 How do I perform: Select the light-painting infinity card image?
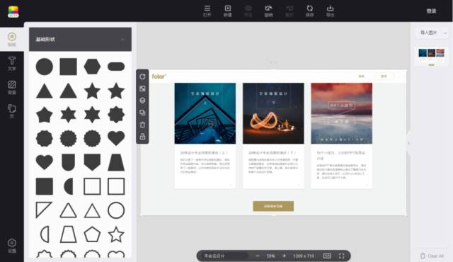(273, 113)
